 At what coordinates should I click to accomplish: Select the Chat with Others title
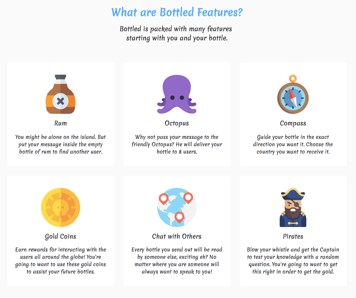(177, 236)
